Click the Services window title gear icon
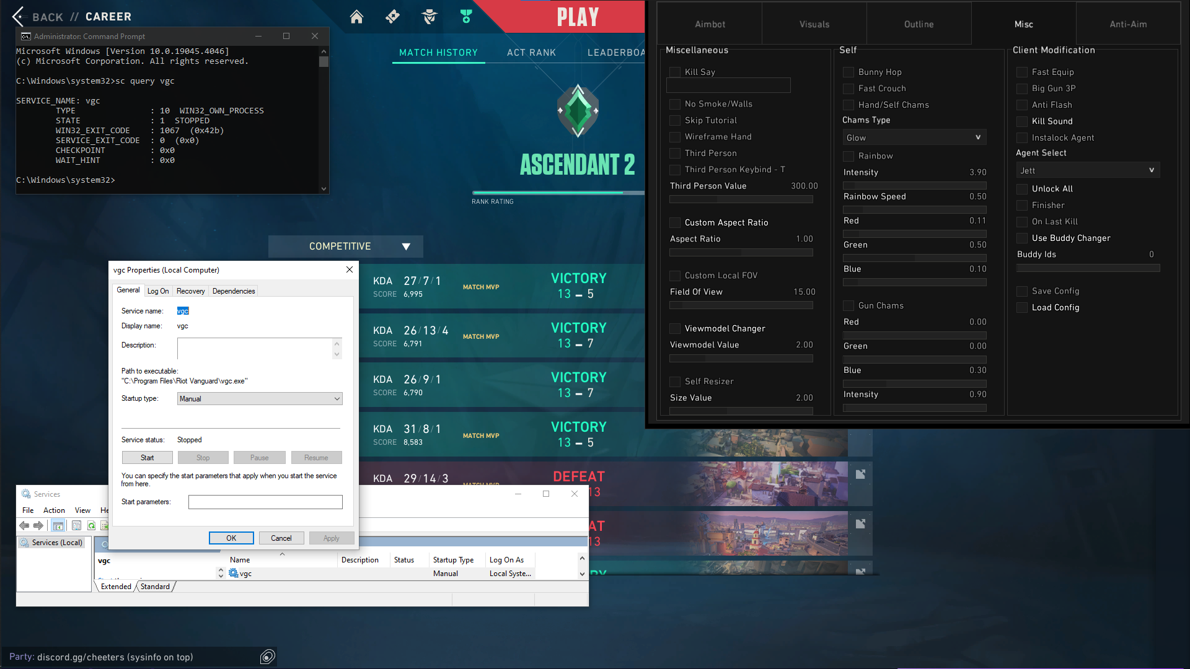This screenshot has height=669, width=1190. (x=26, y=494)
